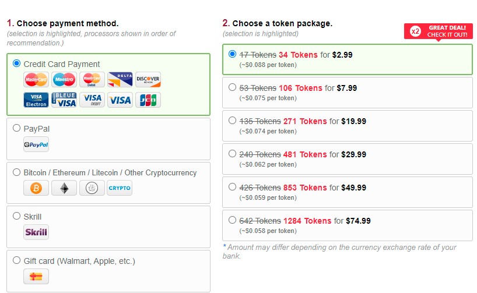This screenshot has width=477, height=293.
Task: Click the Discover card icon
Action: [x=148, y=80]
